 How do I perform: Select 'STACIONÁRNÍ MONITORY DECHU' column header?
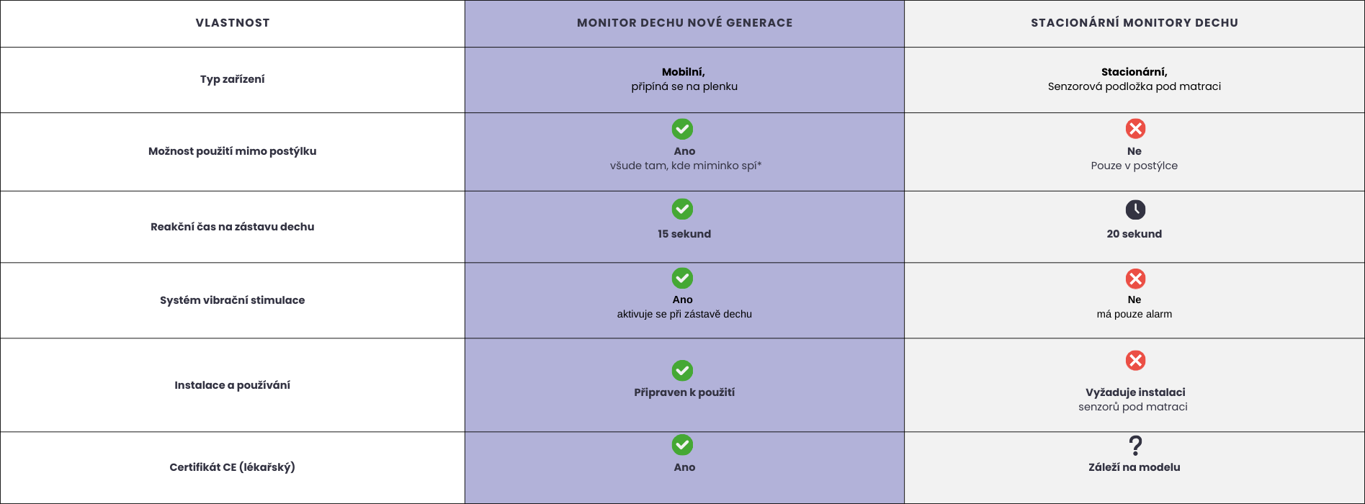tap(1134, 23)
